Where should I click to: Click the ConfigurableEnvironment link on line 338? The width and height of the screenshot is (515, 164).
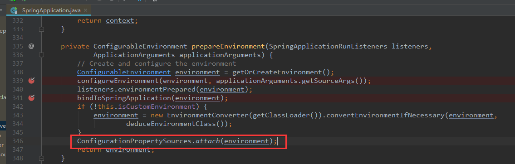[x=124, y=72]
